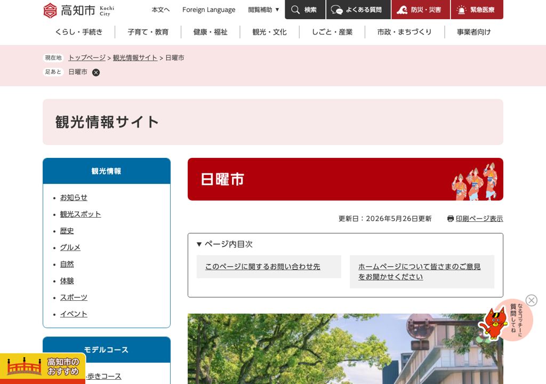546x384 pixels.
Task: Open the 歩きコース link
Action: point(104,377)
